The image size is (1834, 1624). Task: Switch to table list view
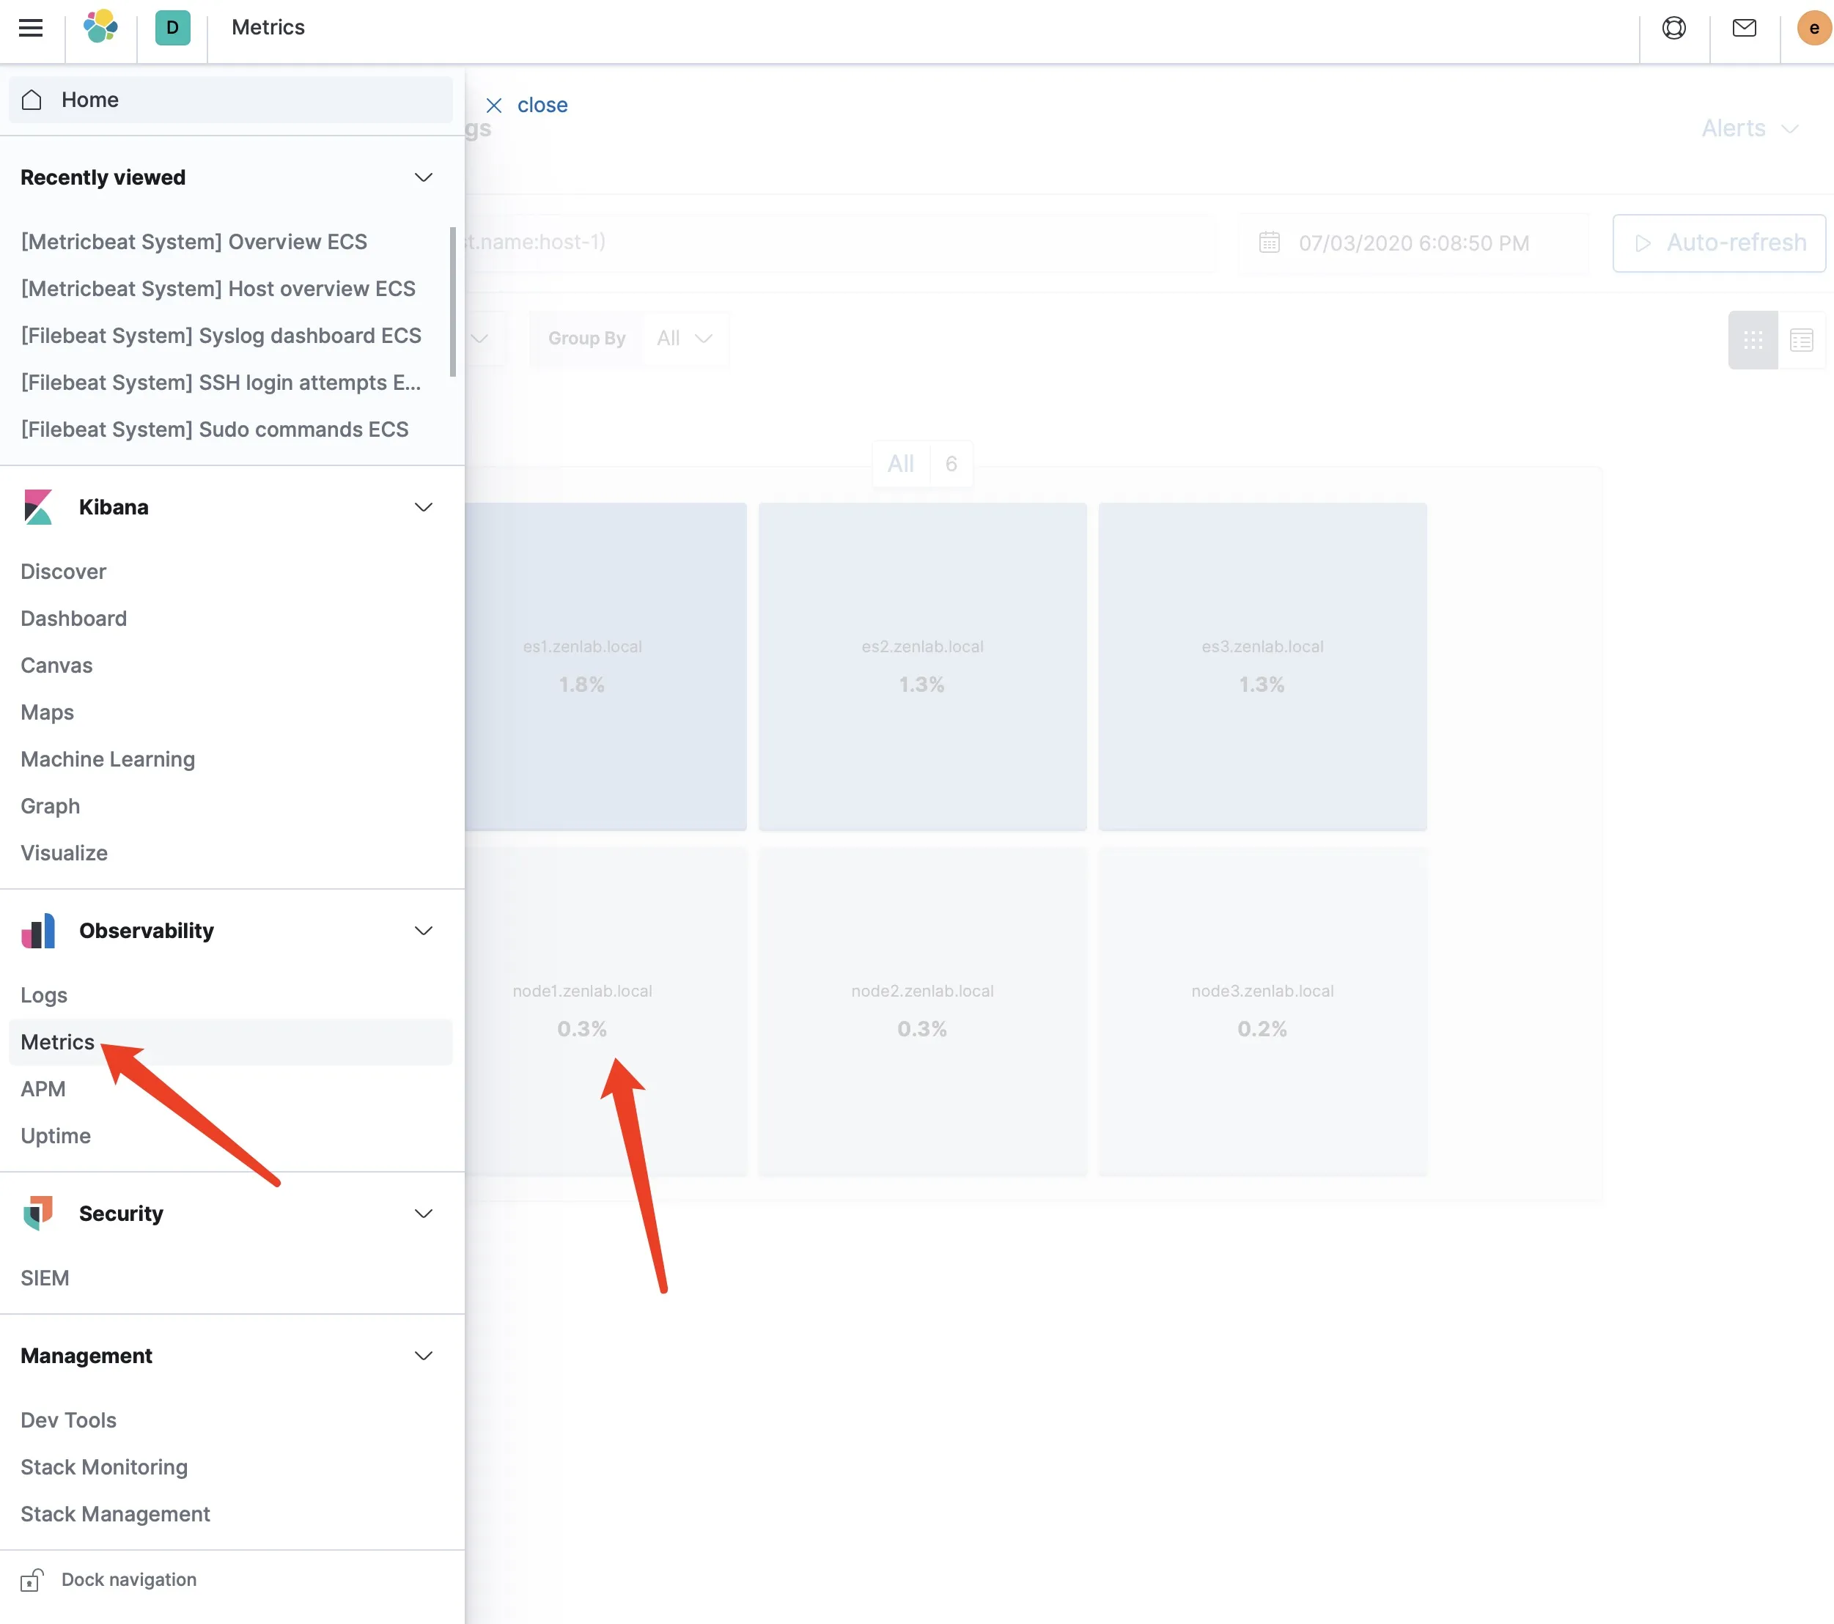pos(1801,340)
